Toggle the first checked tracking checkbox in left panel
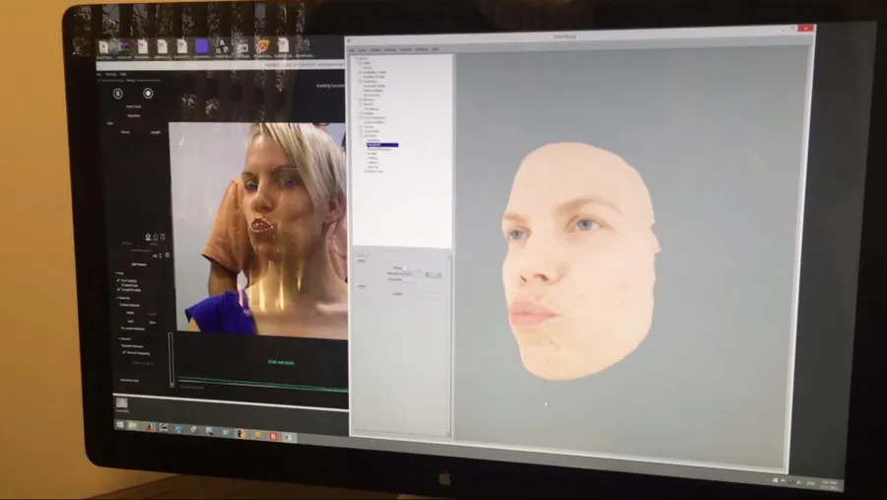This screenshot has height=500, width=887. point(119,280)
